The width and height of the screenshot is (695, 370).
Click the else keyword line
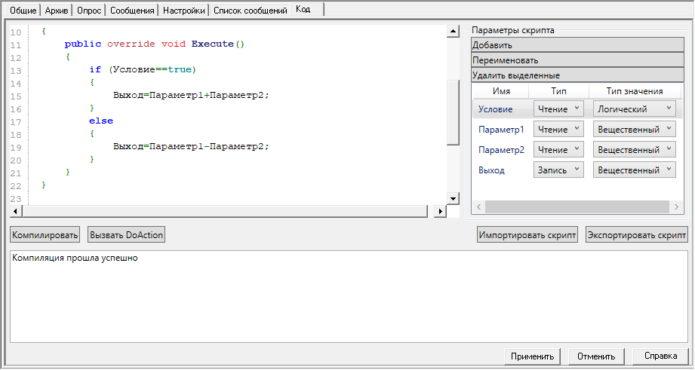(101, 121)
